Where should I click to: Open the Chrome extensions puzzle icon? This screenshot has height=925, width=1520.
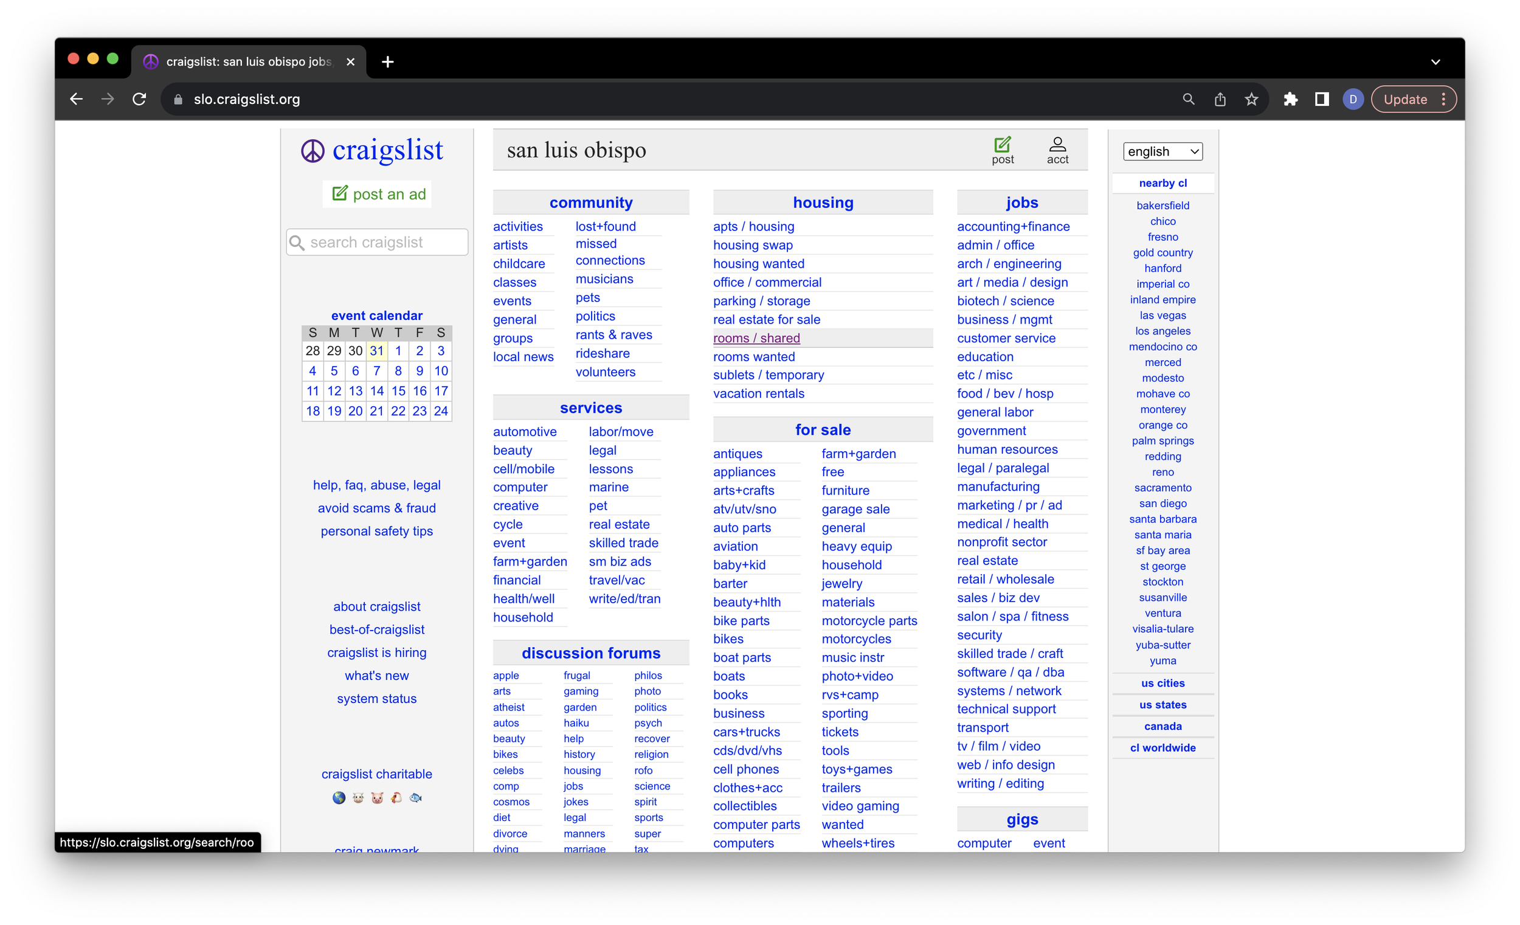(x=1290, y=99)
